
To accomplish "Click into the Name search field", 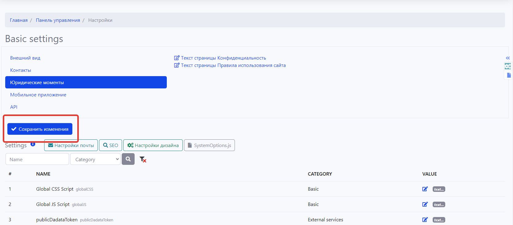I will tap(37, 159).
